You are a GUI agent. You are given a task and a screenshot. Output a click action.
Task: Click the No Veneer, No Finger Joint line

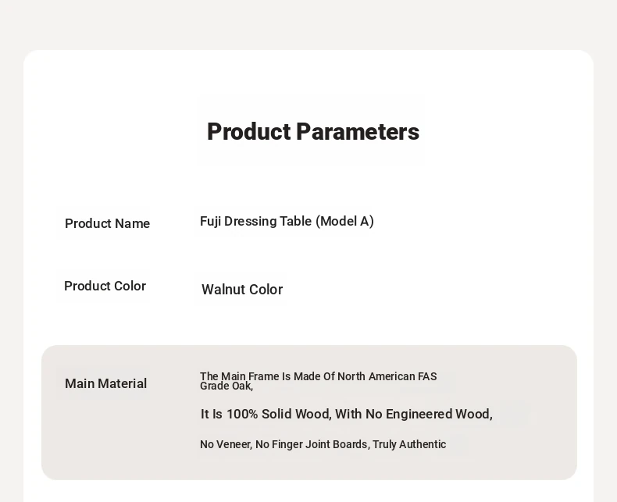pos(323,444)
